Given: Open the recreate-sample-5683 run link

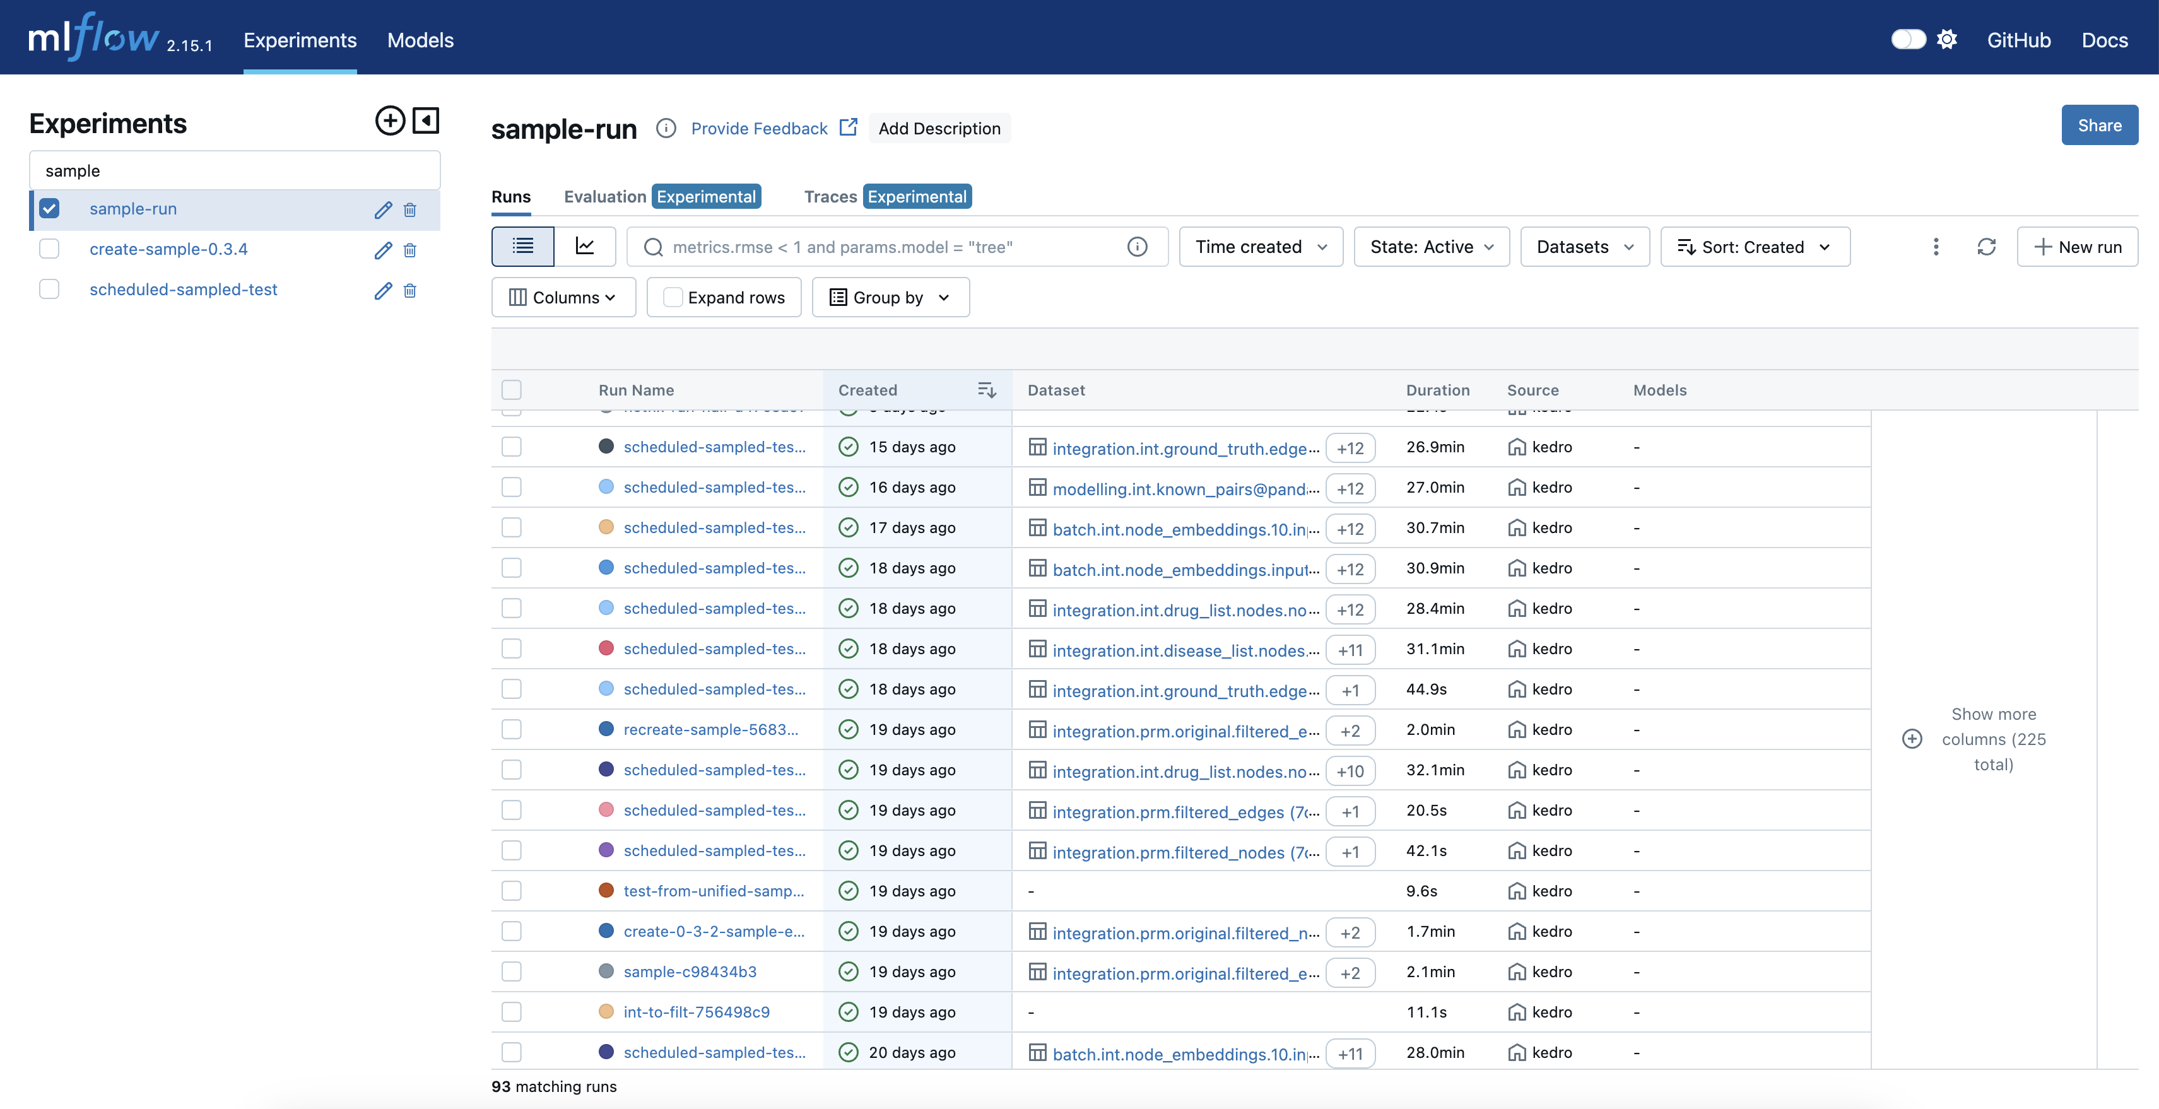Looking at the screenshot, I should tap(710, 729).
